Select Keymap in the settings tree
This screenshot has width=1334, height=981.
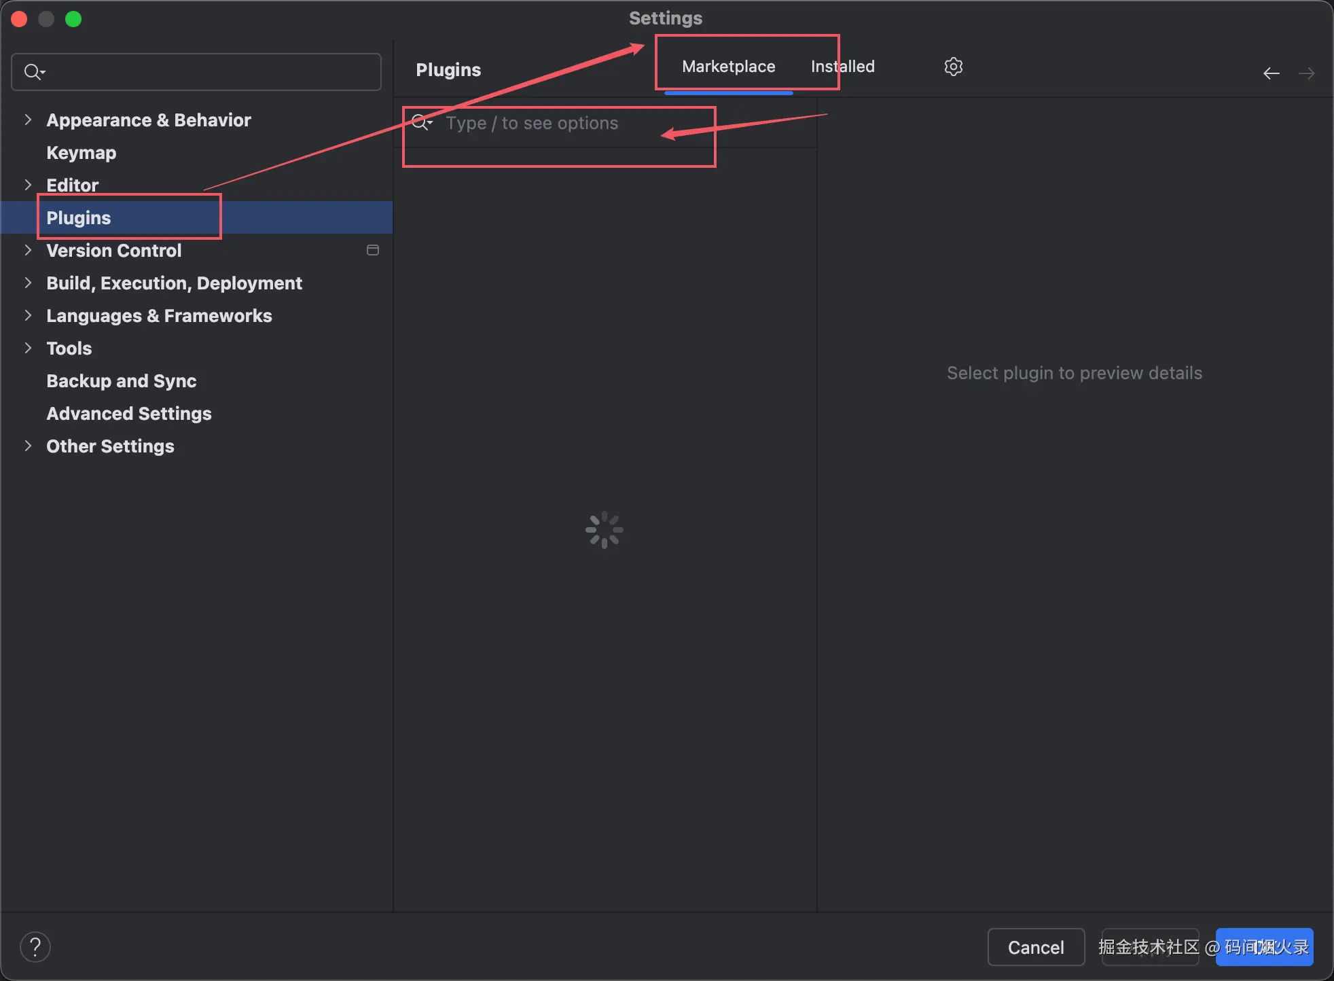click(x=82, y=153)
